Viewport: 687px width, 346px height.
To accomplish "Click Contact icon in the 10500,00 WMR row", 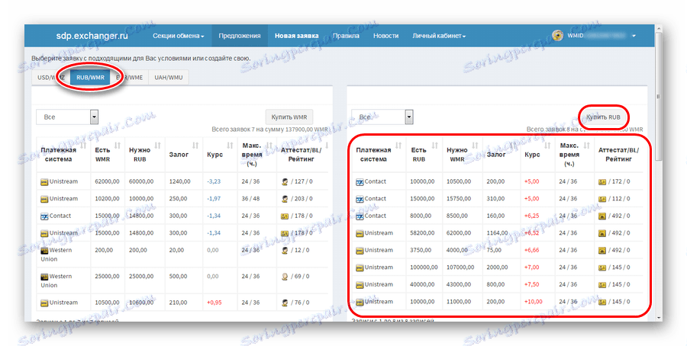I will [360, 182].
